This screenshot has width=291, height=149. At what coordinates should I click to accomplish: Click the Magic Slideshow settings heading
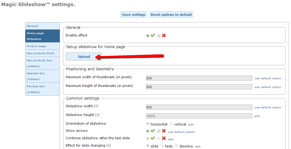[x=38, y=4]
